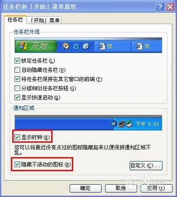This screenshot has width=177, height=197.
Task: Click the network computers icon in the tray preview
Action: click(122, 124)
